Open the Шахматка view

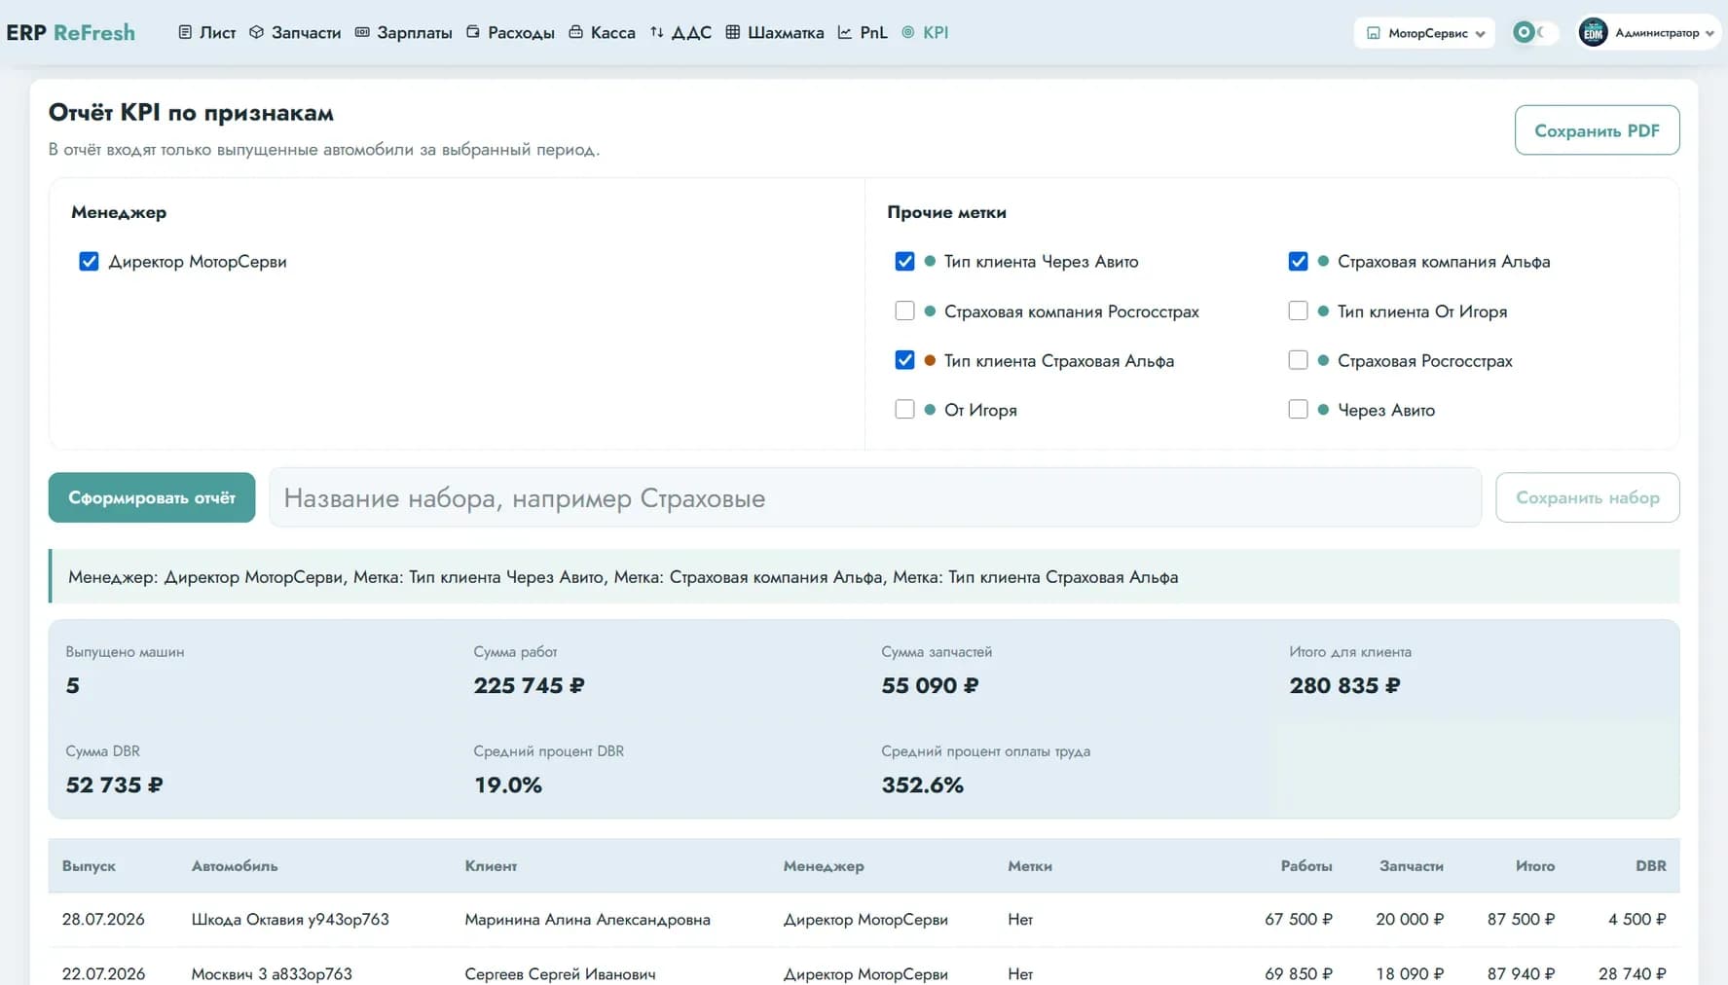pyautogui.click(x=775, y=32)
